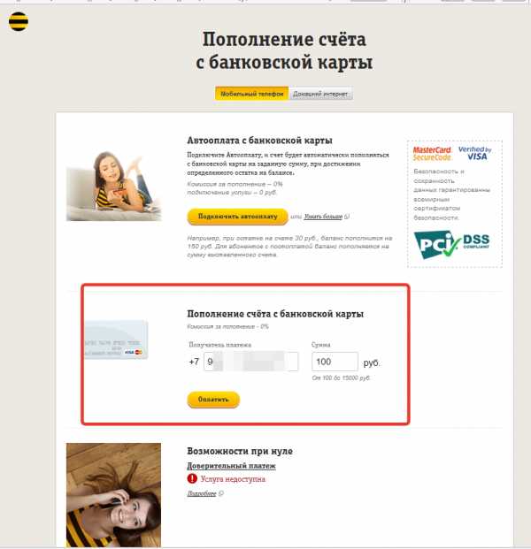The width and height of the screenshot is (531, 549).
Task: Open the Узнать больше link
Action: 323,217
